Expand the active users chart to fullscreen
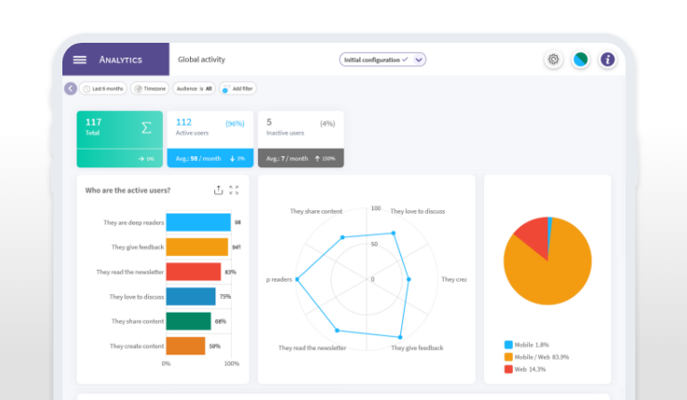 (234, 190)
